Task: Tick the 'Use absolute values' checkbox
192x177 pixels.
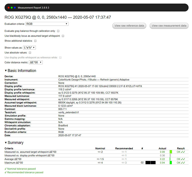Action: [30, 52]
